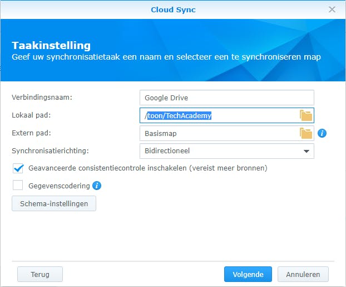Click the Verbindingsnaam label text
The width and height of the screenshot is (346, 287).
(x=42, y=98)
